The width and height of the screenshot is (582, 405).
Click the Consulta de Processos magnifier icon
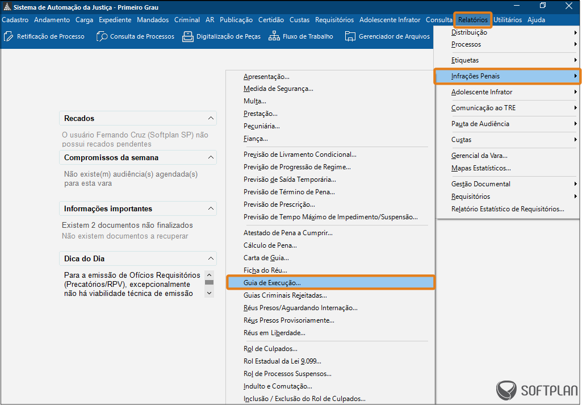coord(101,36)
